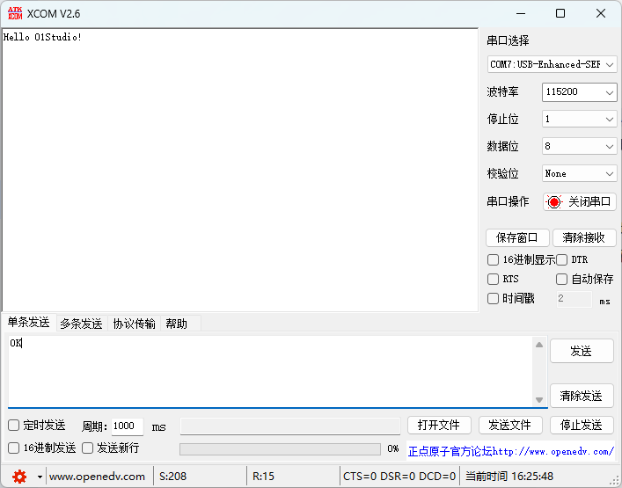The height and width of the screenshot is (488, 622).
Task: Open settings via the red gear icon
Action: coord(19,476)
